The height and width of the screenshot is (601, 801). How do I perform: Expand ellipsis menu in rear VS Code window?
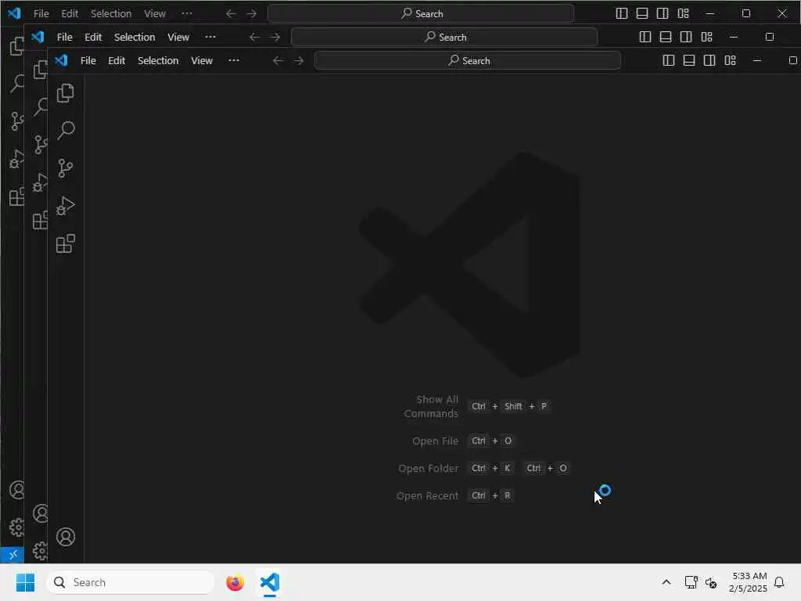pos(187,14)
